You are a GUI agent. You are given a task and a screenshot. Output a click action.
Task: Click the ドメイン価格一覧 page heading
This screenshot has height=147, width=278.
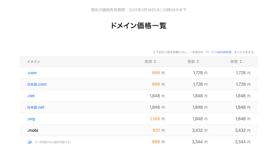(138, 26)
